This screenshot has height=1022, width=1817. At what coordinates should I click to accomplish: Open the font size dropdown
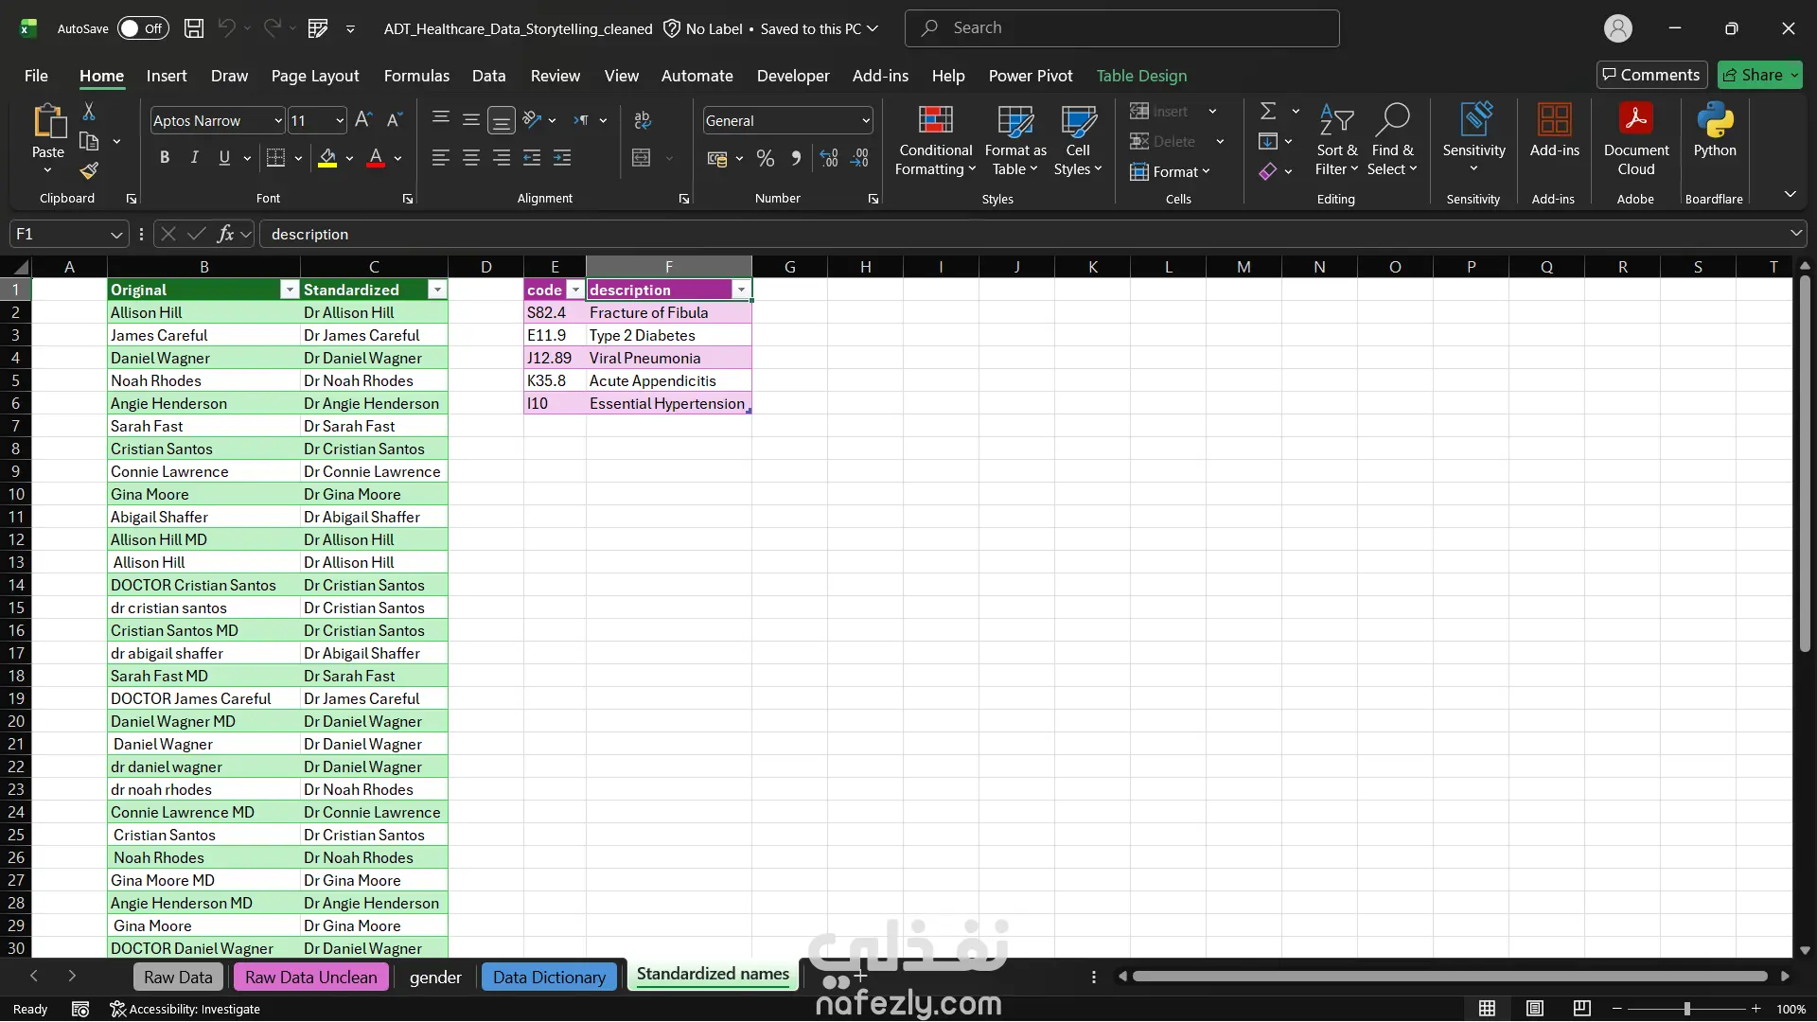(x=340, y=121)
